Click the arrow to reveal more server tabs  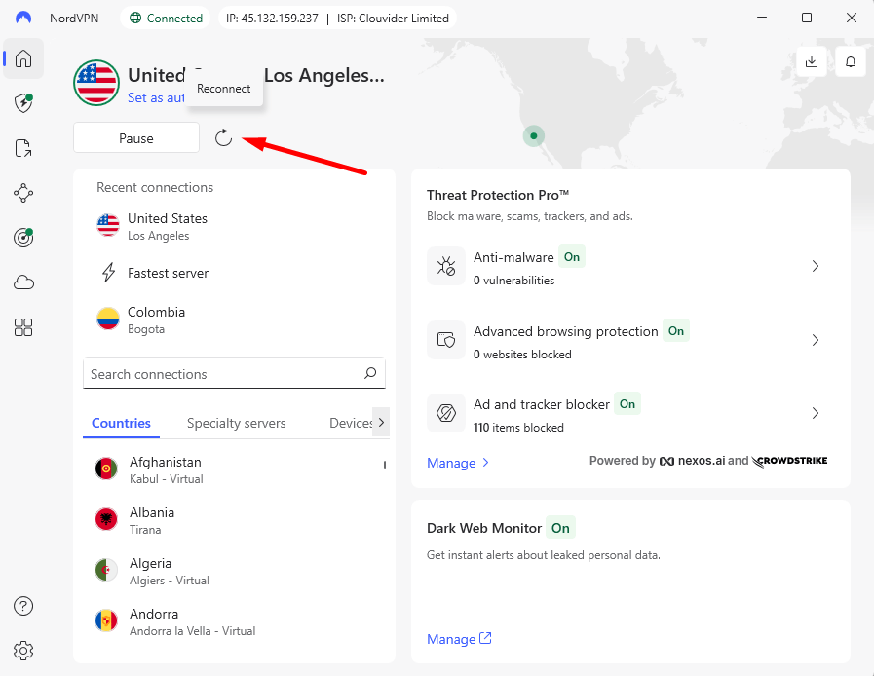(x=380, y=422)
